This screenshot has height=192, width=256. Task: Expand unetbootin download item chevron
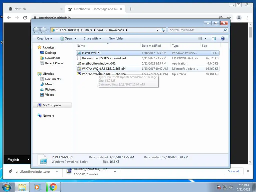tap(57, 171)
